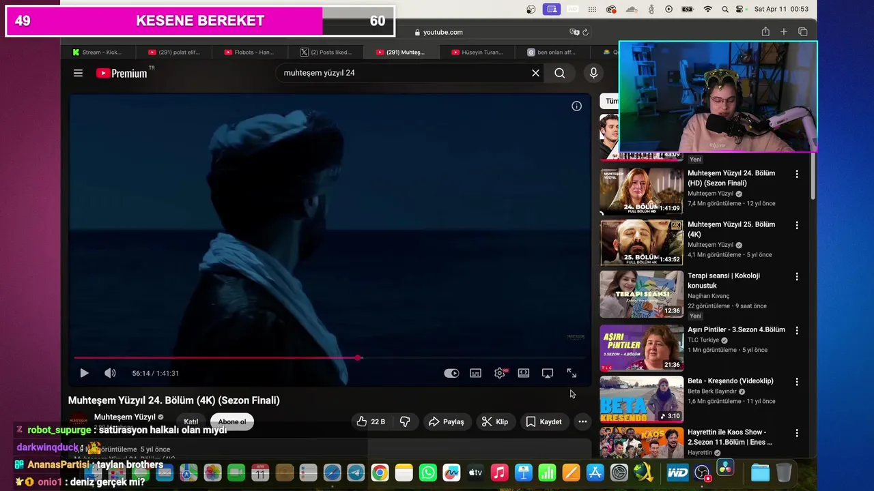
Task: Launch WhatsApp from the Dock
Action: pos(428,473)
